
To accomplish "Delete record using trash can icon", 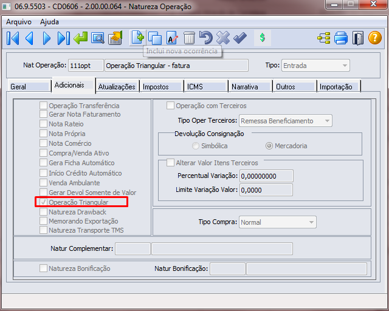I will (x=189, y=38).
